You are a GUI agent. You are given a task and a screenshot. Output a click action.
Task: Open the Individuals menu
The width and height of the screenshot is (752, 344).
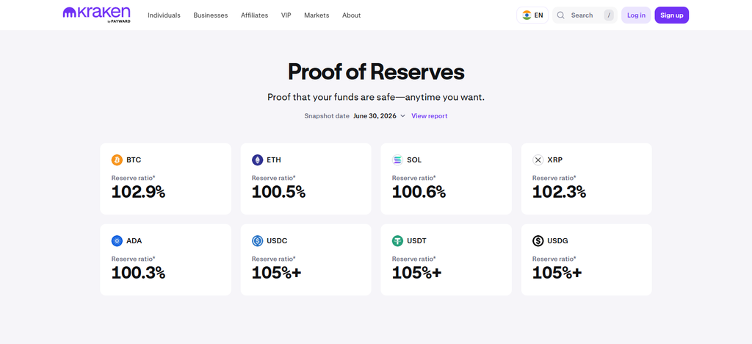click(164, 15)
